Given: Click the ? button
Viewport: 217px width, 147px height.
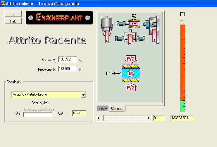Looking at the screenshot, I should [x=13, y=14].
